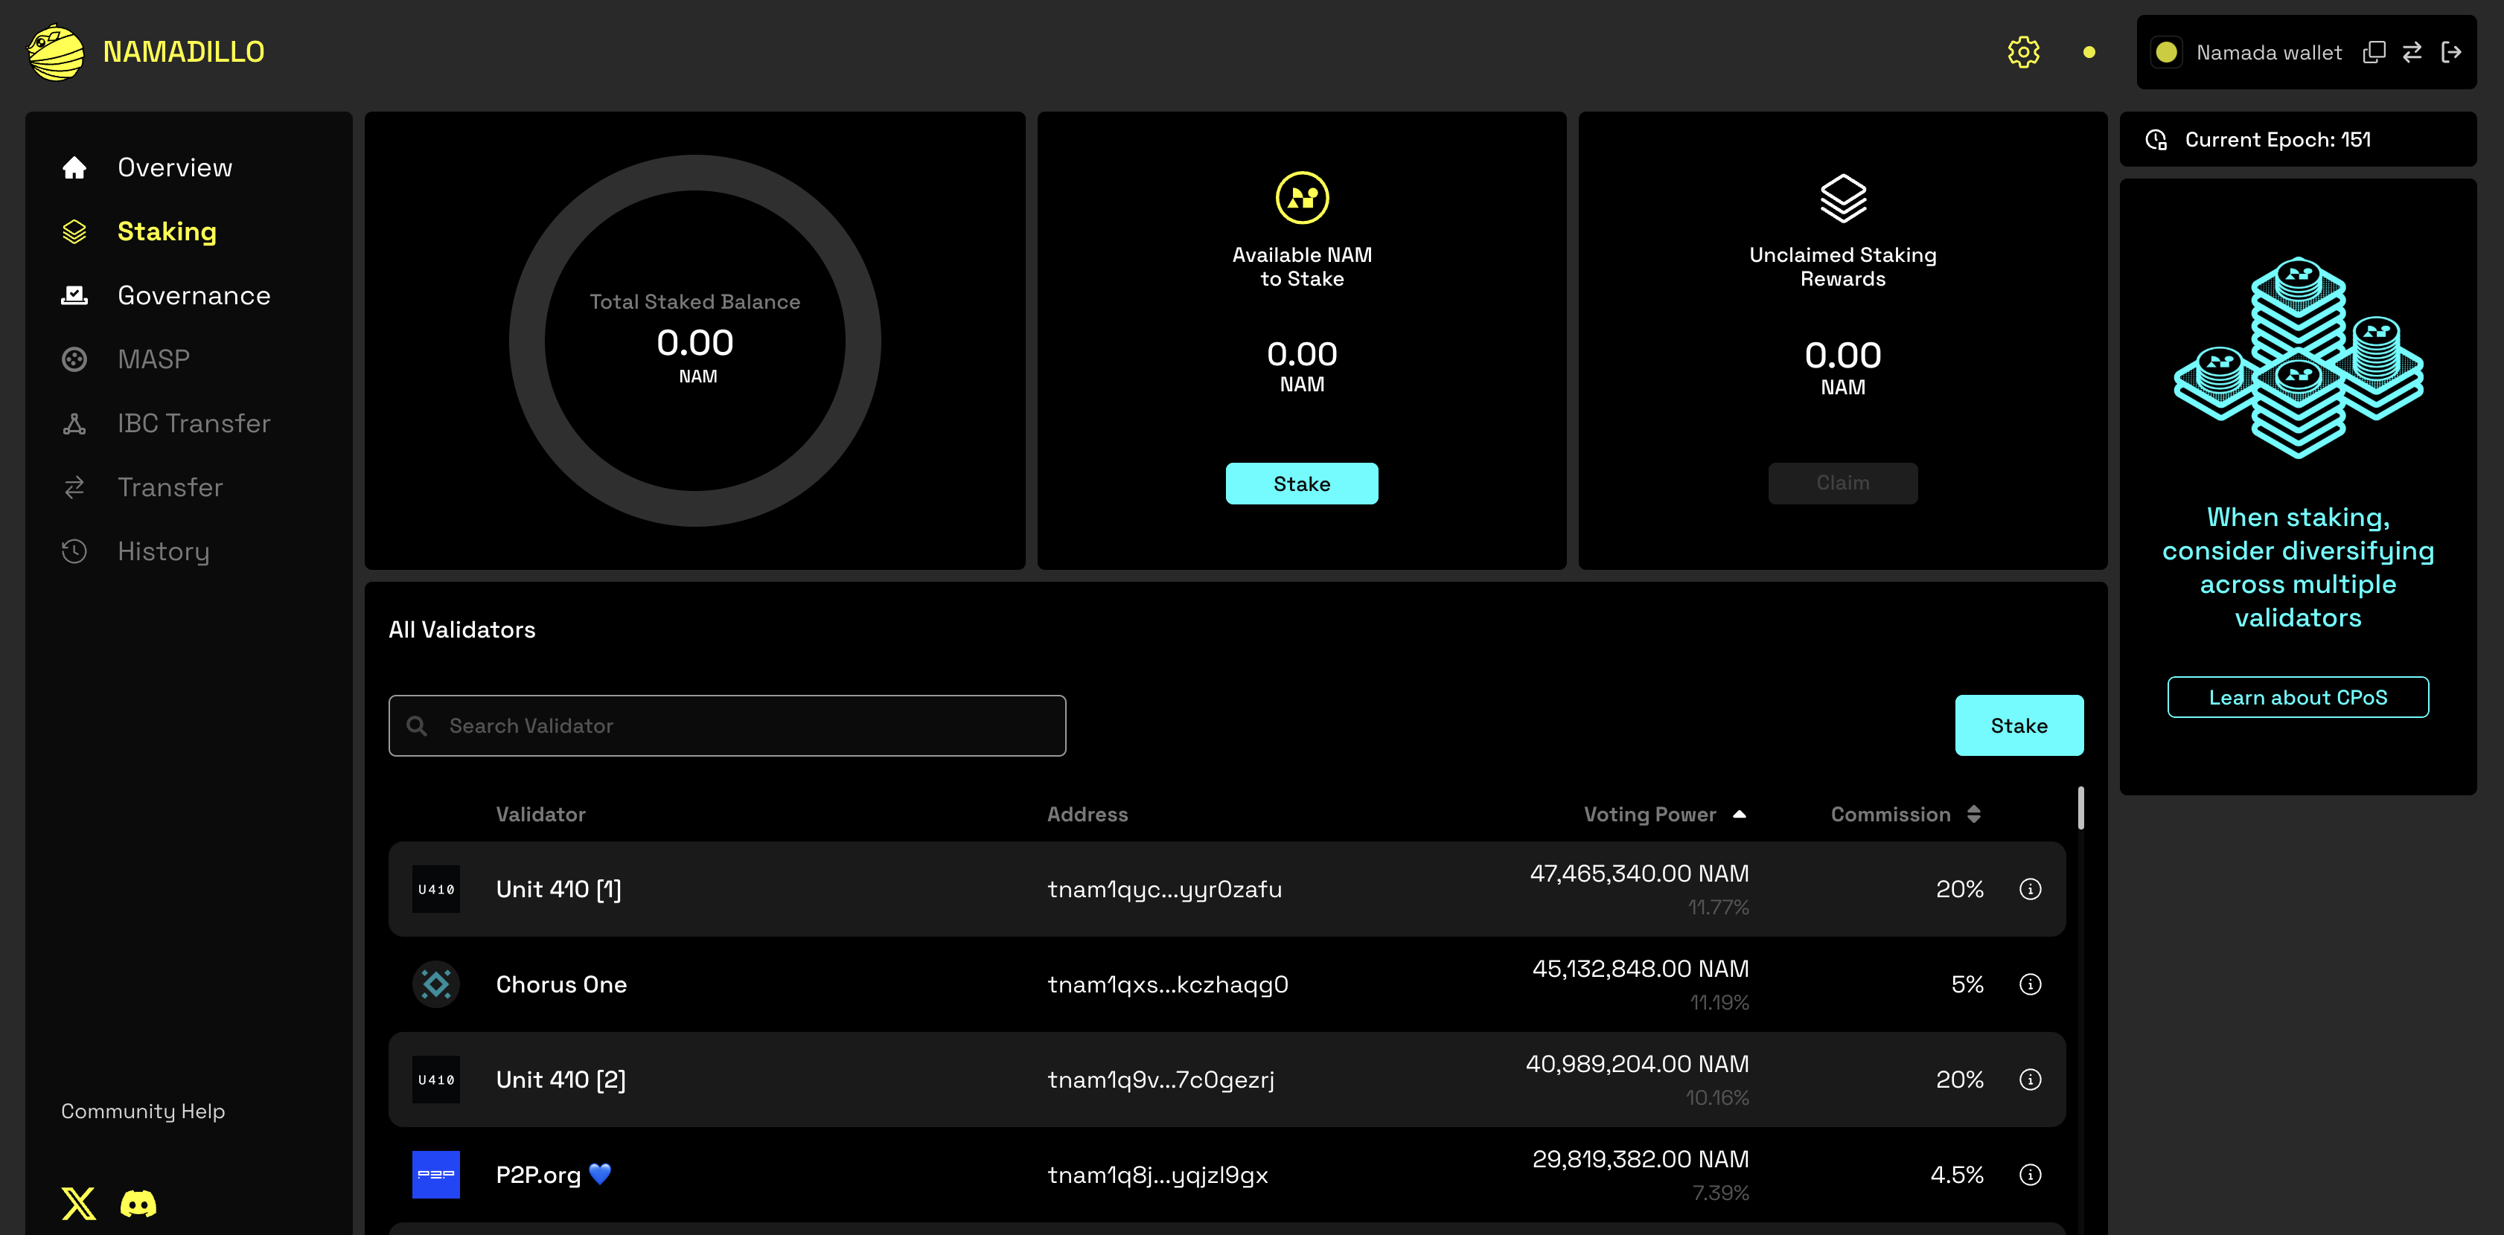Click the P2P.org validator logo
The image size is (2504, 1235).
tap(435, 1175)
